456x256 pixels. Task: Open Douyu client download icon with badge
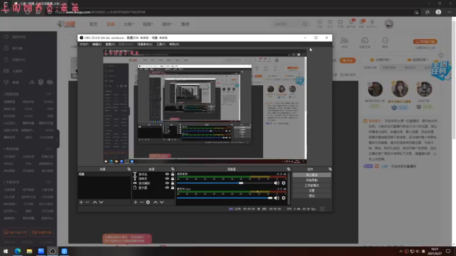coord(351,23)
